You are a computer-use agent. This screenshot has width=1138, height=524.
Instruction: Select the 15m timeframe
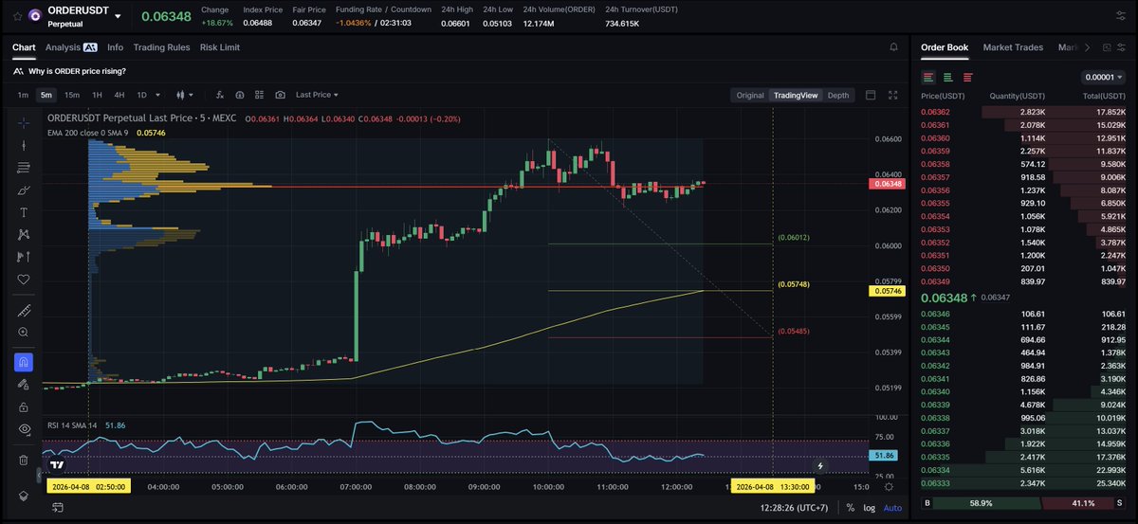72,95
